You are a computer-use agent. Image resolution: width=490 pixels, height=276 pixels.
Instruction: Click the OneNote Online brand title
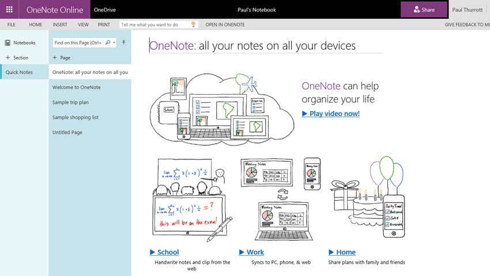coord(55,10)
